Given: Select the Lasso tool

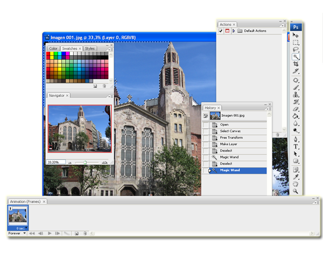Looking at the screenshot, I should (296, 49).
